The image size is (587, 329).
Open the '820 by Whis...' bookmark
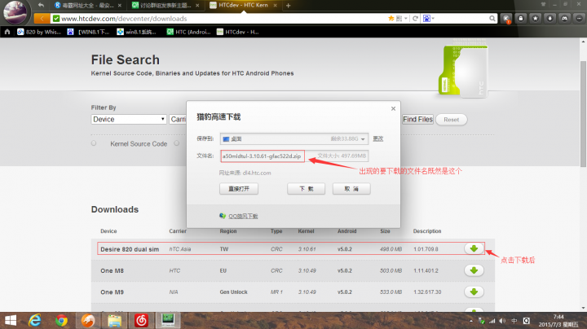point(39,32)
